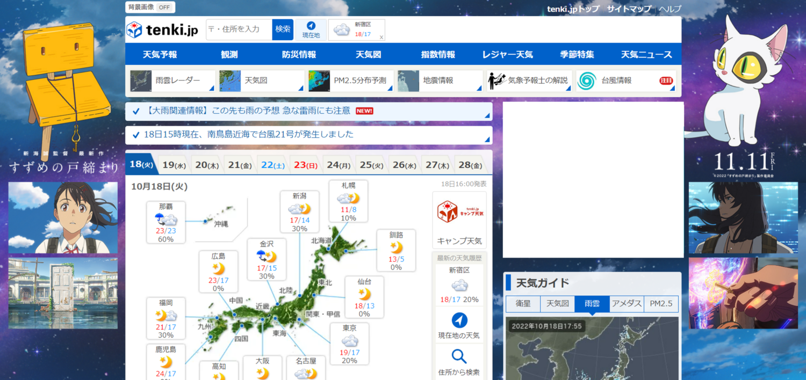Click the 仙台 moon weather icon
Viewport: 806px width, 380px height.
pos(364,294)
